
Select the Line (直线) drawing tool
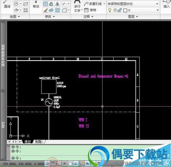coord(7,4)
